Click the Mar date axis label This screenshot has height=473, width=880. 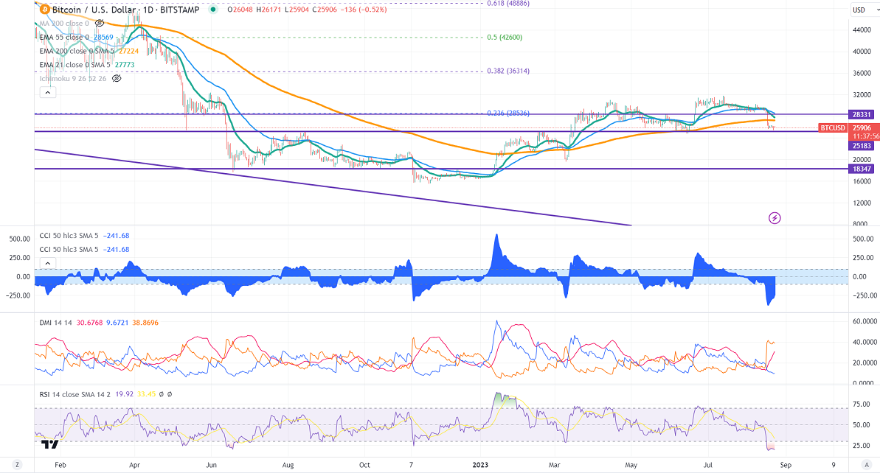(555, 465)
